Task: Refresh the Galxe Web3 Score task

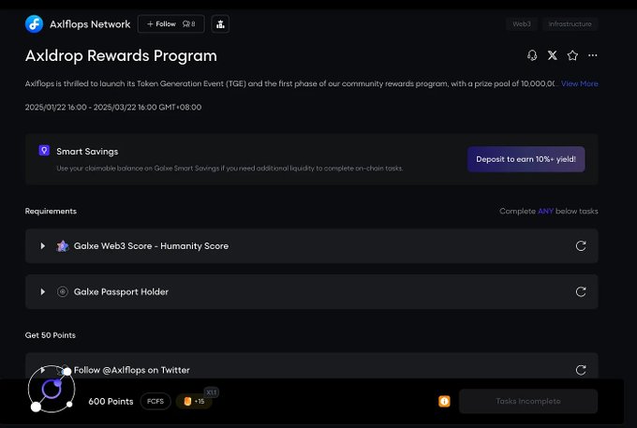Action: click(x=581, y=245)
